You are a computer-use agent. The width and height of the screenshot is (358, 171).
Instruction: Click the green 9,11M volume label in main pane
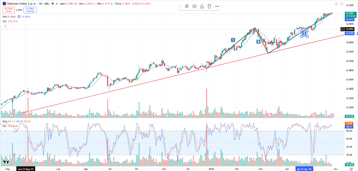[349, 117]
